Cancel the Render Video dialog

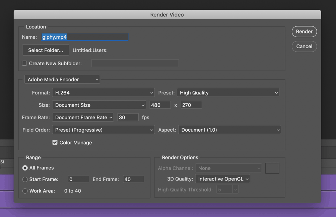(x=304, y=46)
